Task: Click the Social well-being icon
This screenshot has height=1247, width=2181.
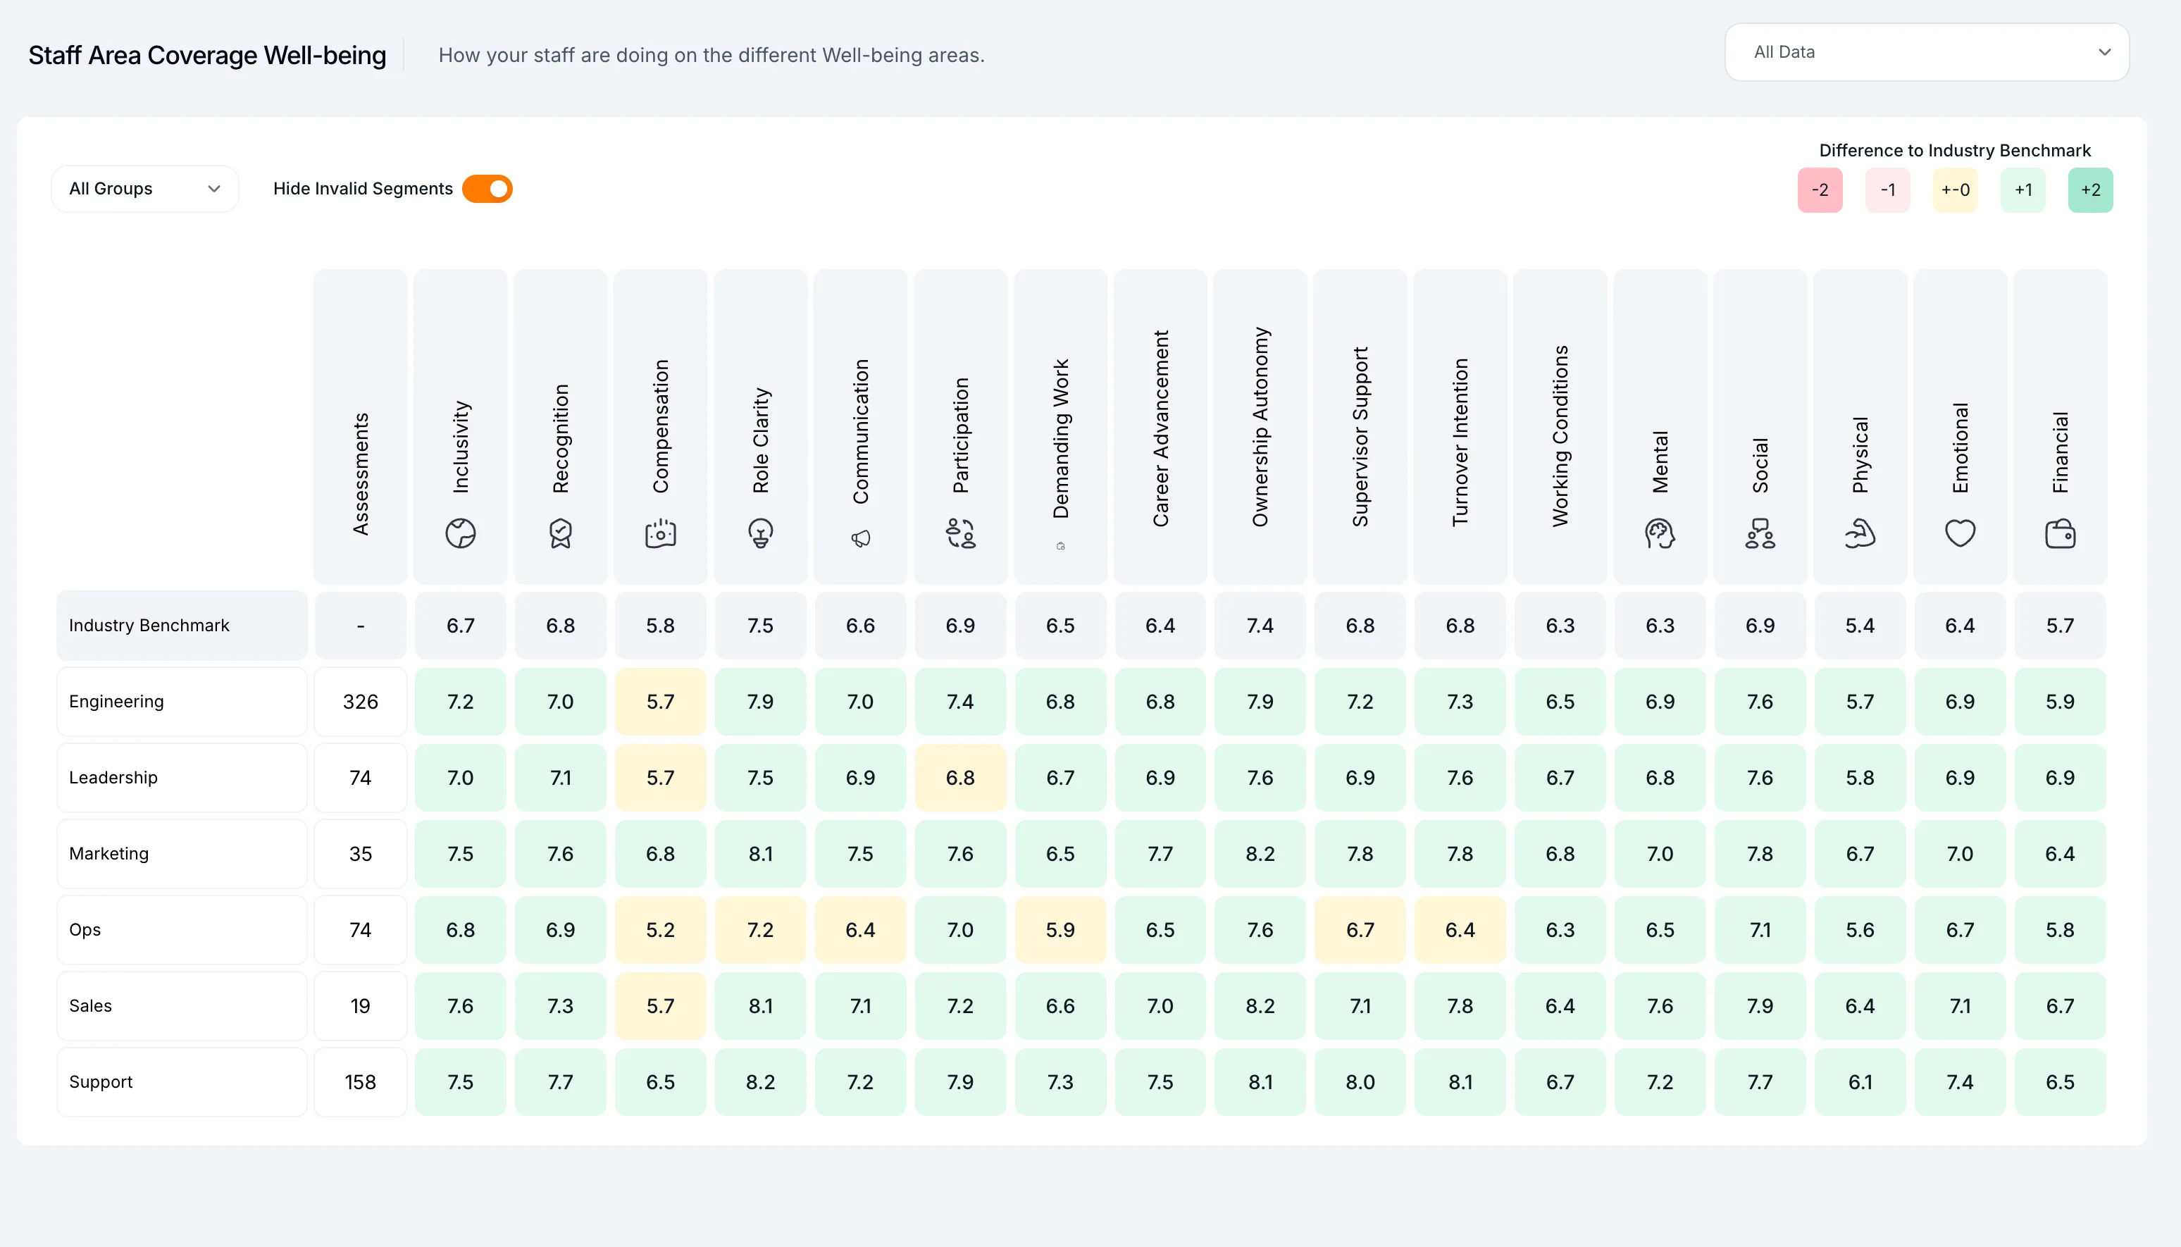Action: (1760, 533)
